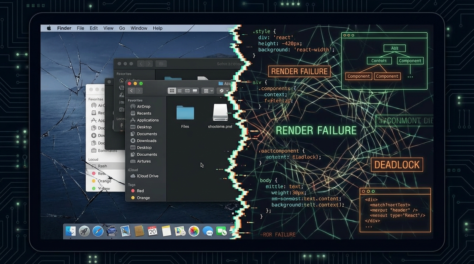The width and height of the screenshot is (474, 264).
Task: Open the Notes app in the Dock
Action: pos(166,231)
